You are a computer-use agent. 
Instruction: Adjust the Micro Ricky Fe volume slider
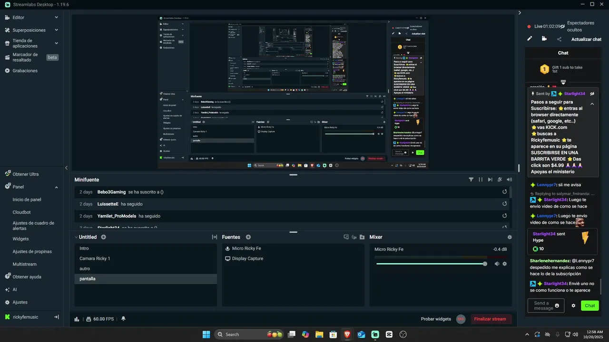(431, 264)
